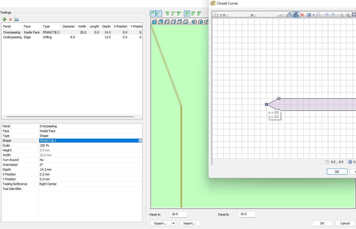Image resolution: width=356 pixels, height=229 pixels.
Task: Open the Shape dropdown showing PEANUT® 2
Action: 140,141
